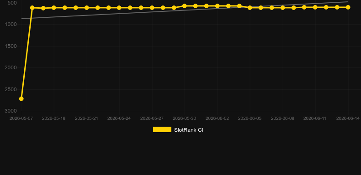Click the 1000 y-axis label
The width and height of the screenshot is (361, 175).
click(11, 24)
